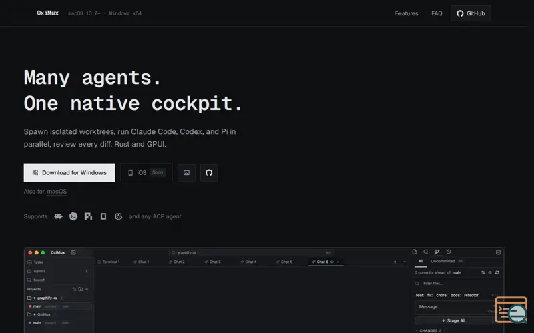Click the swap arrows icon in commits row
This screenshot has width=534, height=333.
483,272
